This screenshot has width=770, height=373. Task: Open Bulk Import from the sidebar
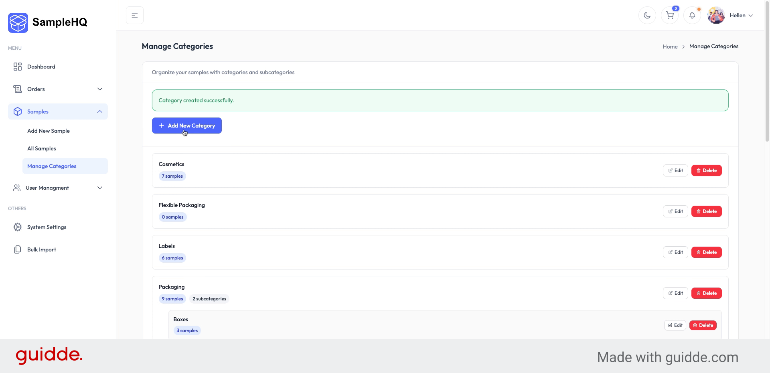point(41,249)
